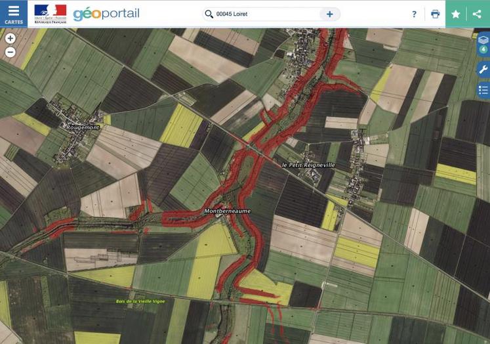The image size is (490, 344).
Task: Click the Montberneaume label on map
Action: pyautogui.click(x=195, y=211)
